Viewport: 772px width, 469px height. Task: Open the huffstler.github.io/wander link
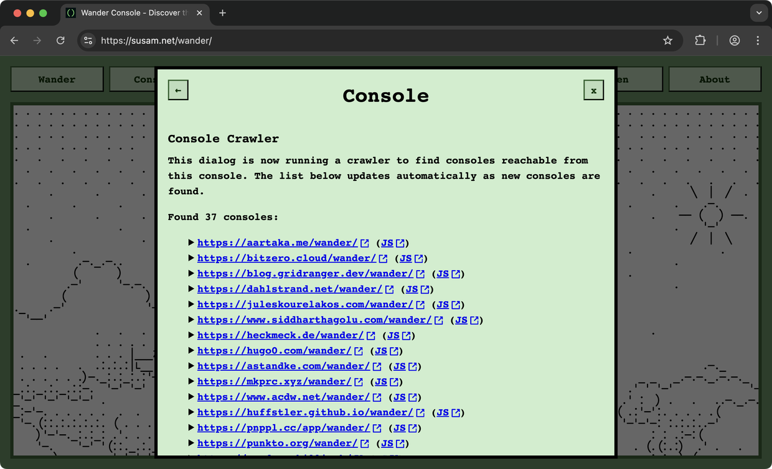305,412
